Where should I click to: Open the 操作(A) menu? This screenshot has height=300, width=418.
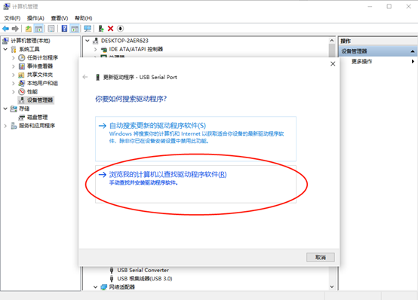(x=35, y=18)
